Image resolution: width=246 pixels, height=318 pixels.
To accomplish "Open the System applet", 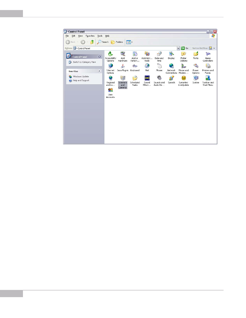I will tap(196, 80).
